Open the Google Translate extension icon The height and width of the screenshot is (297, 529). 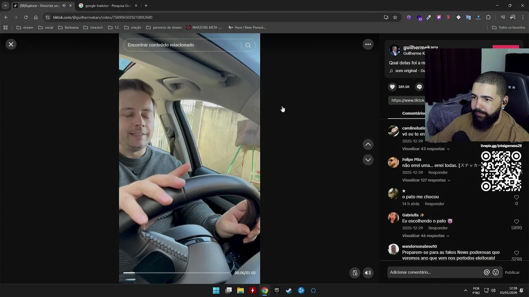tap(468, 17)
